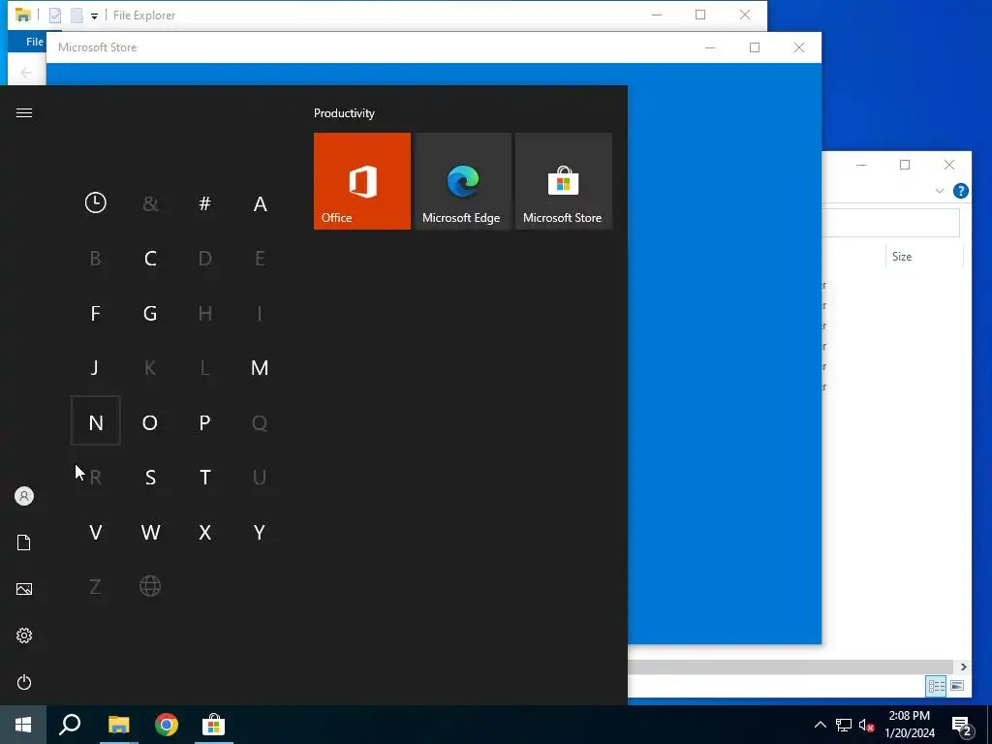Screen dimensions: 992x744
Task: Launch the Microsoft Edge tile
Action: point(462,181)
